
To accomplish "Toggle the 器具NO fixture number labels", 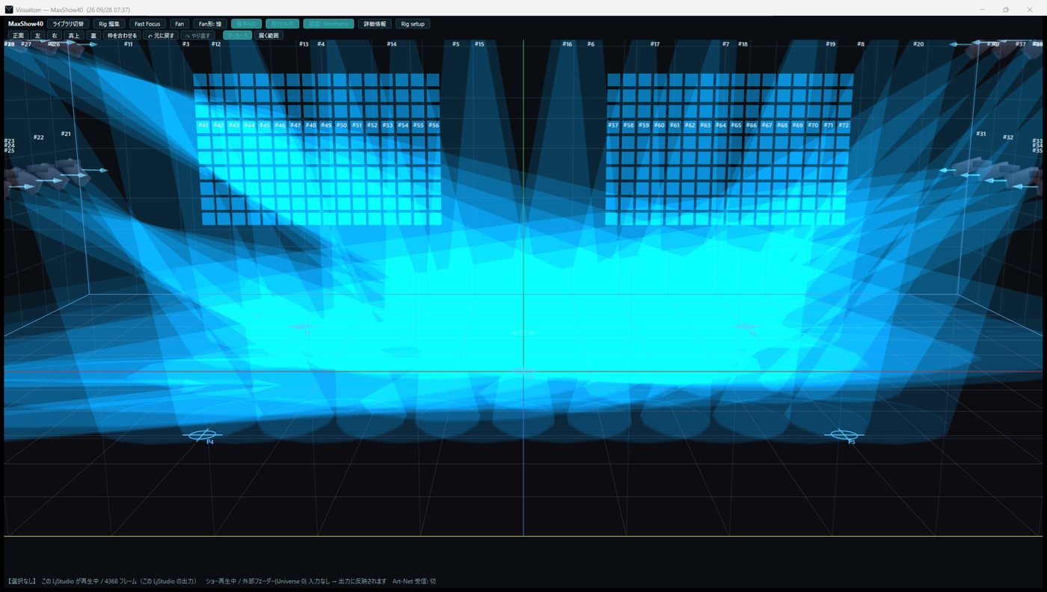I will [246, 24].
